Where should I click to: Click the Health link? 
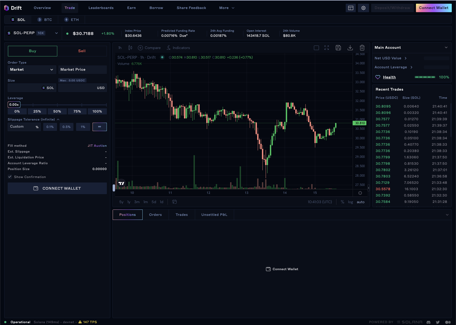point(389,77)
